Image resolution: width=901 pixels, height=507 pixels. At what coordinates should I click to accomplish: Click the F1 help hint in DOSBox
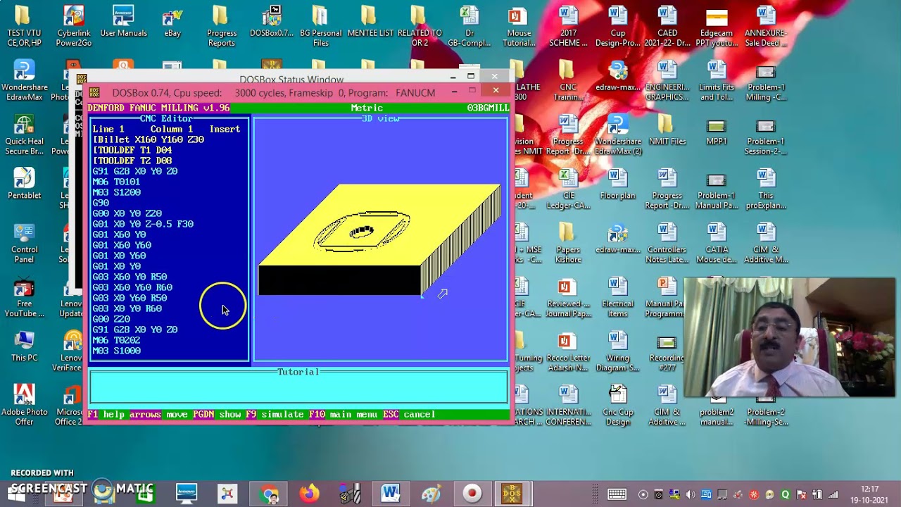pos(106,415)
